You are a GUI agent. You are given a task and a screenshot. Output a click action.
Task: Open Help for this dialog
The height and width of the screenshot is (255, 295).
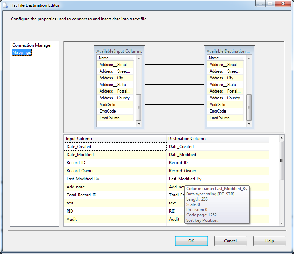click(270, 241)
